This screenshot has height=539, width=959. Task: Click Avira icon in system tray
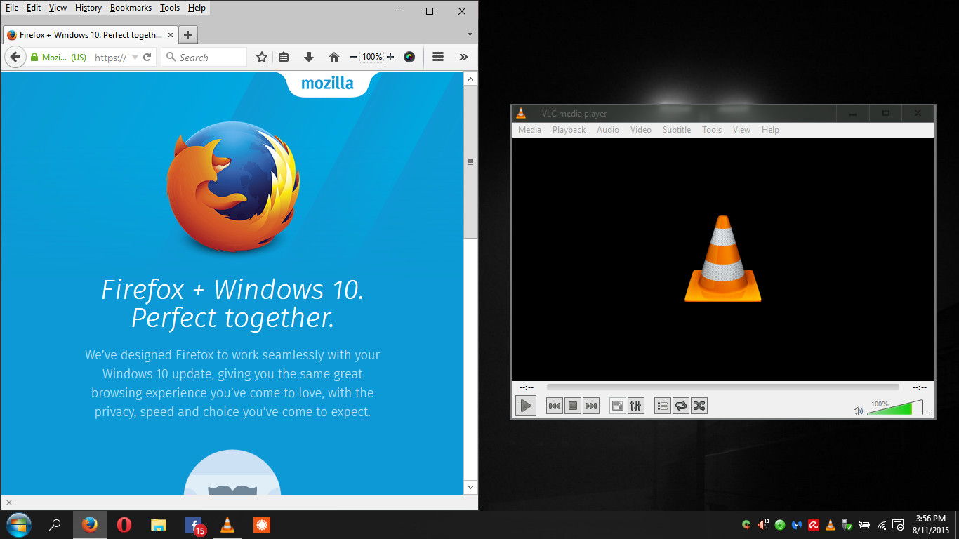814,525
